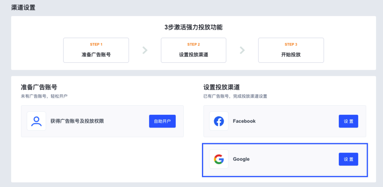383x187 pixels.
Task: Select the STEP 3 开始投放 card
Action: [291, 50]
